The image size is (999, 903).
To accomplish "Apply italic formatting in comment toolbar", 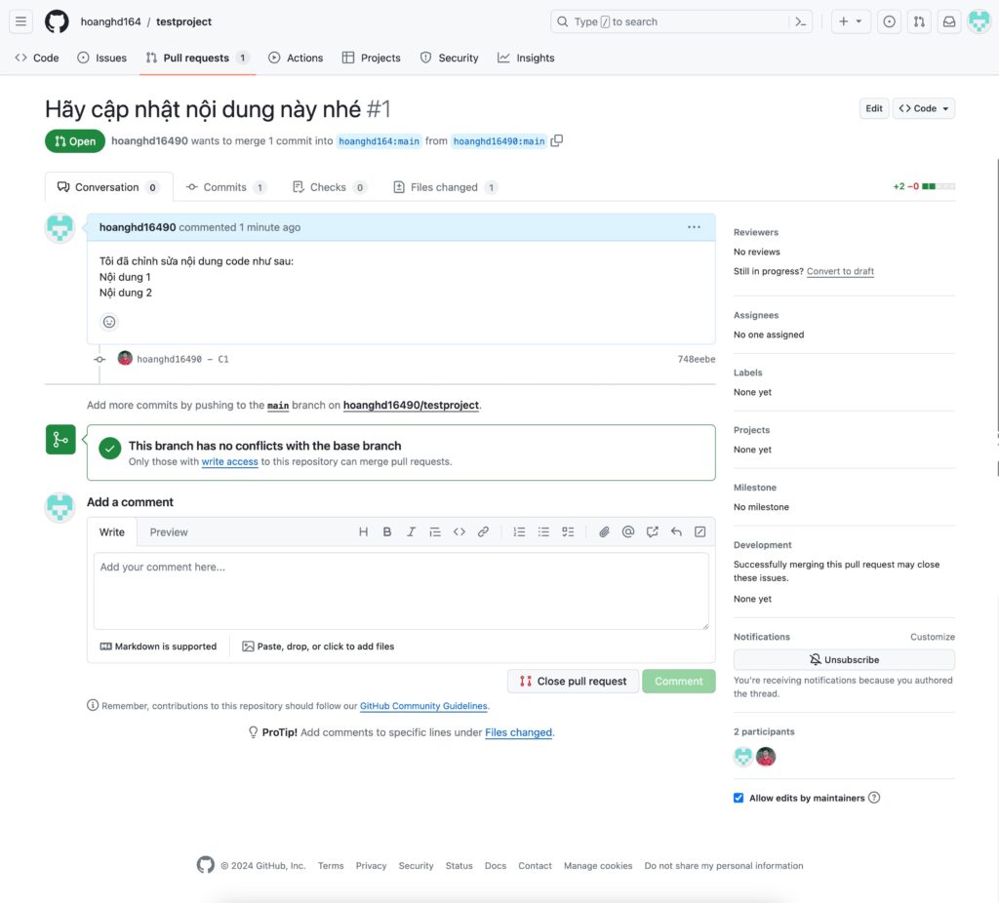I will click(411, 531).
